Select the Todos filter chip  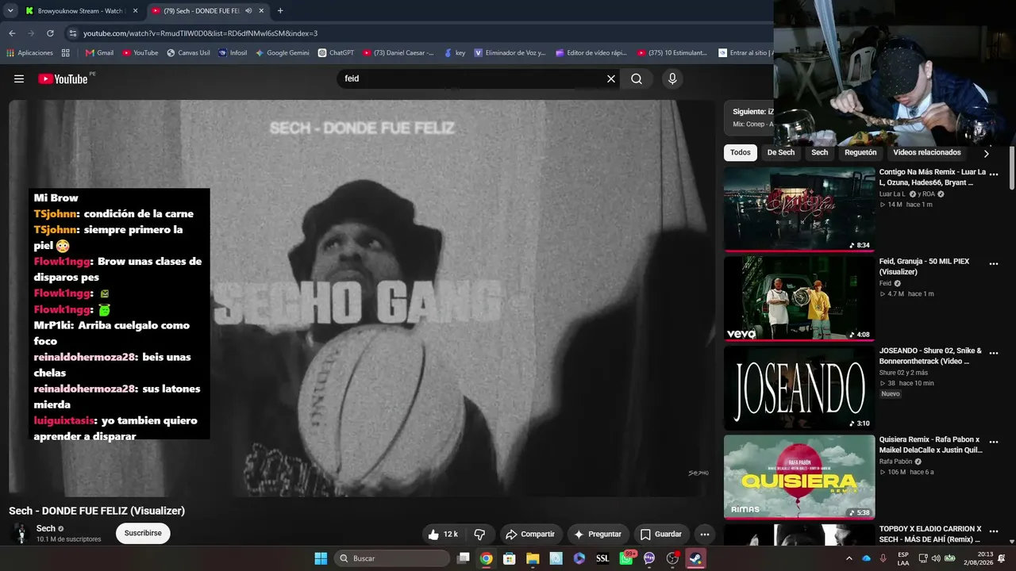pyautogui.click(x=741, y=152)
